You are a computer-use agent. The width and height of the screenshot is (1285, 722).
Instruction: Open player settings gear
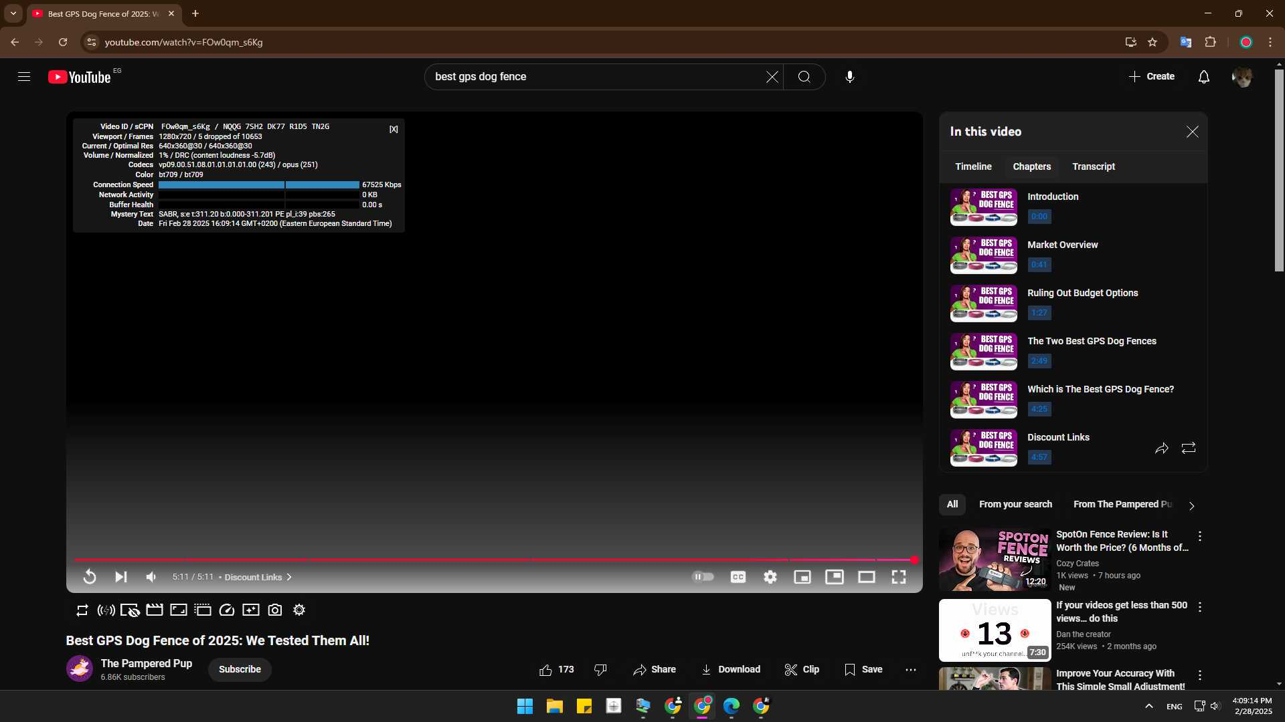pyautogui.click(x=770, y=577)
